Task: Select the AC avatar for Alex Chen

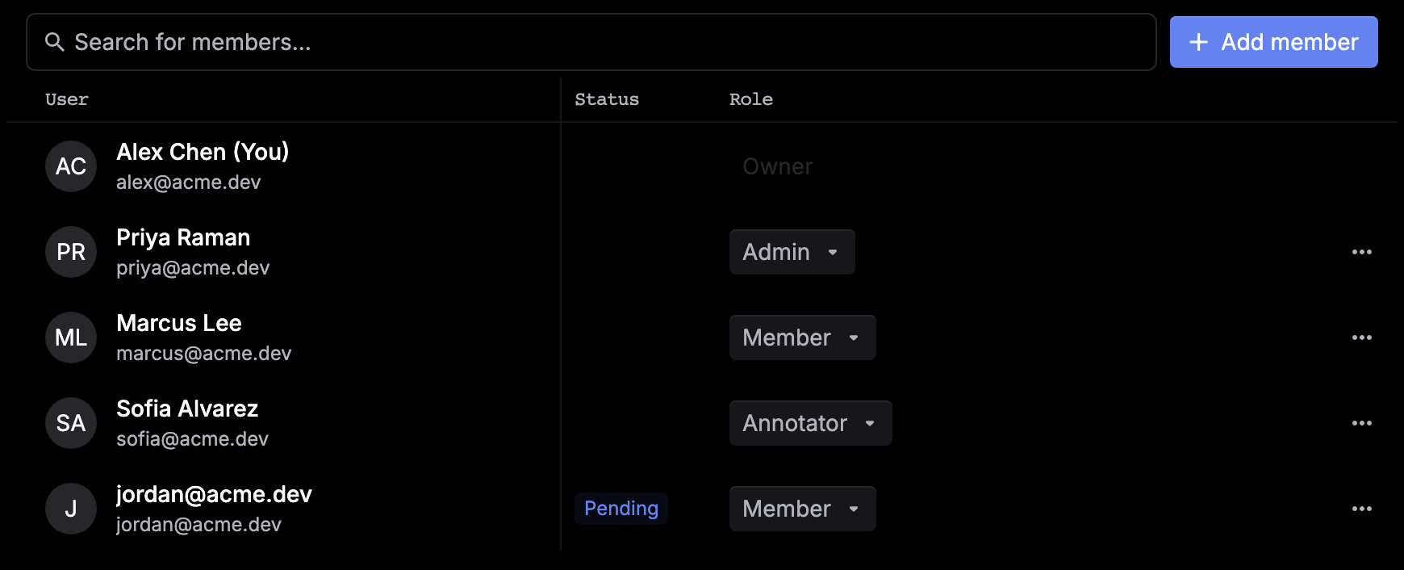Action: click(71, 166)
